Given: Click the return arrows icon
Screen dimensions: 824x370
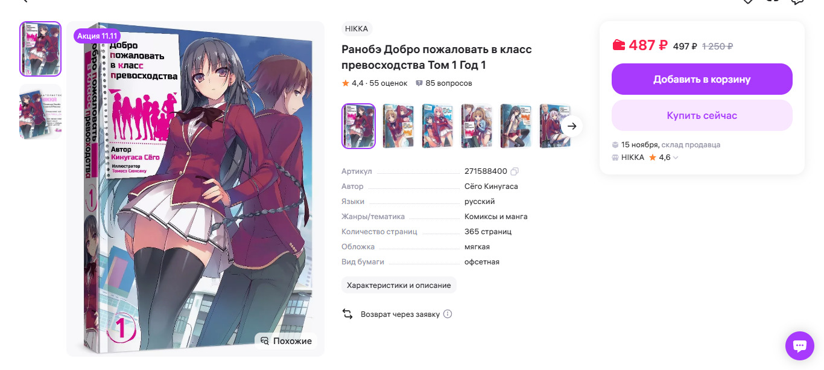Looking at the screenshot, I should pos(347,314).
